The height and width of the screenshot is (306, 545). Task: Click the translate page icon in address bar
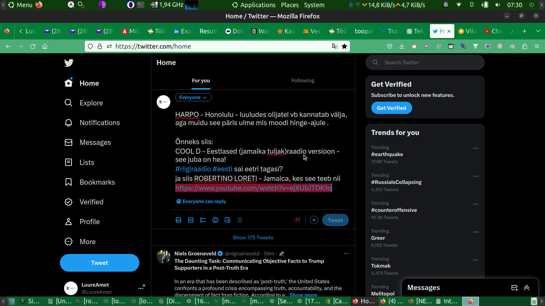[x=335, y=46]
